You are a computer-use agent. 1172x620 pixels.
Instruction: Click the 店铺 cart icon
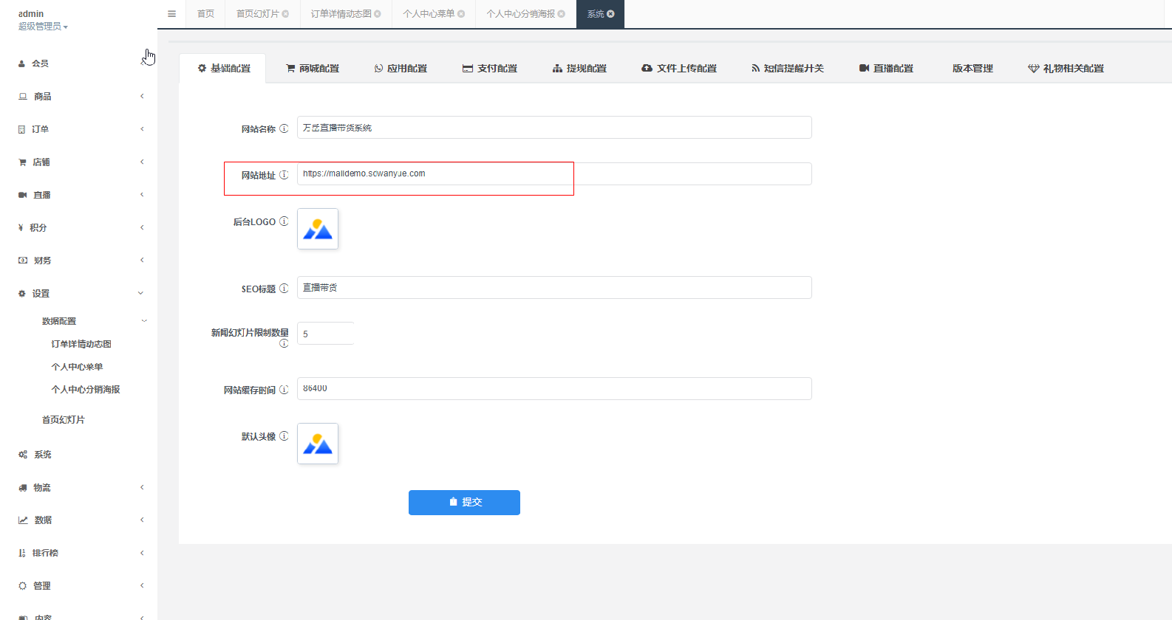[x=22, y=162]
